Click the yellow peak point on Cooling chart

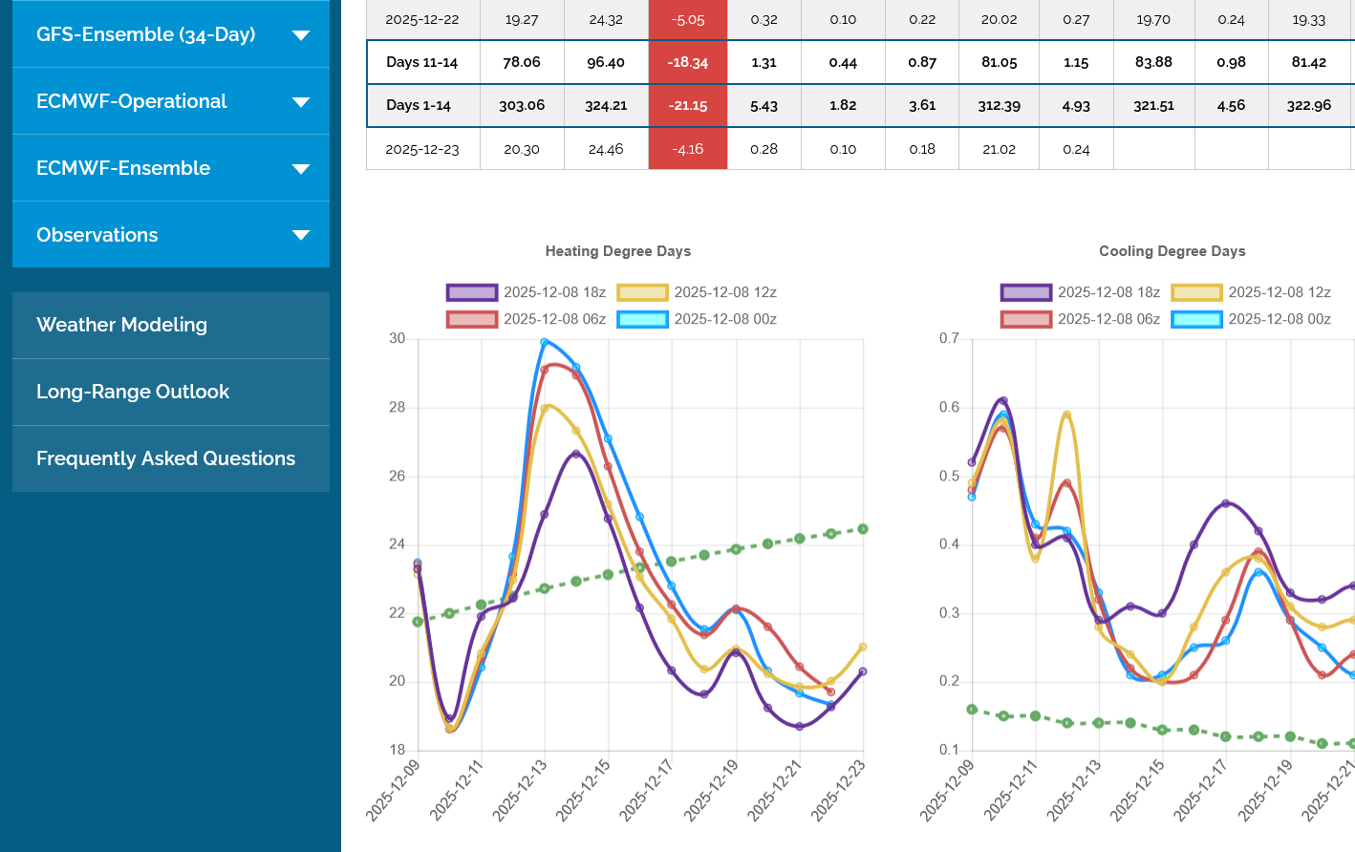pos(1067,415)
